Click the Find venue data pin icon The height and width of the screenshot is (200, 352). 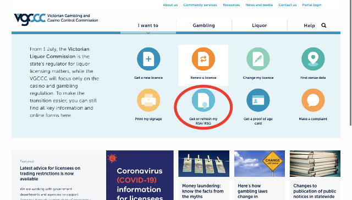[313, 59]
